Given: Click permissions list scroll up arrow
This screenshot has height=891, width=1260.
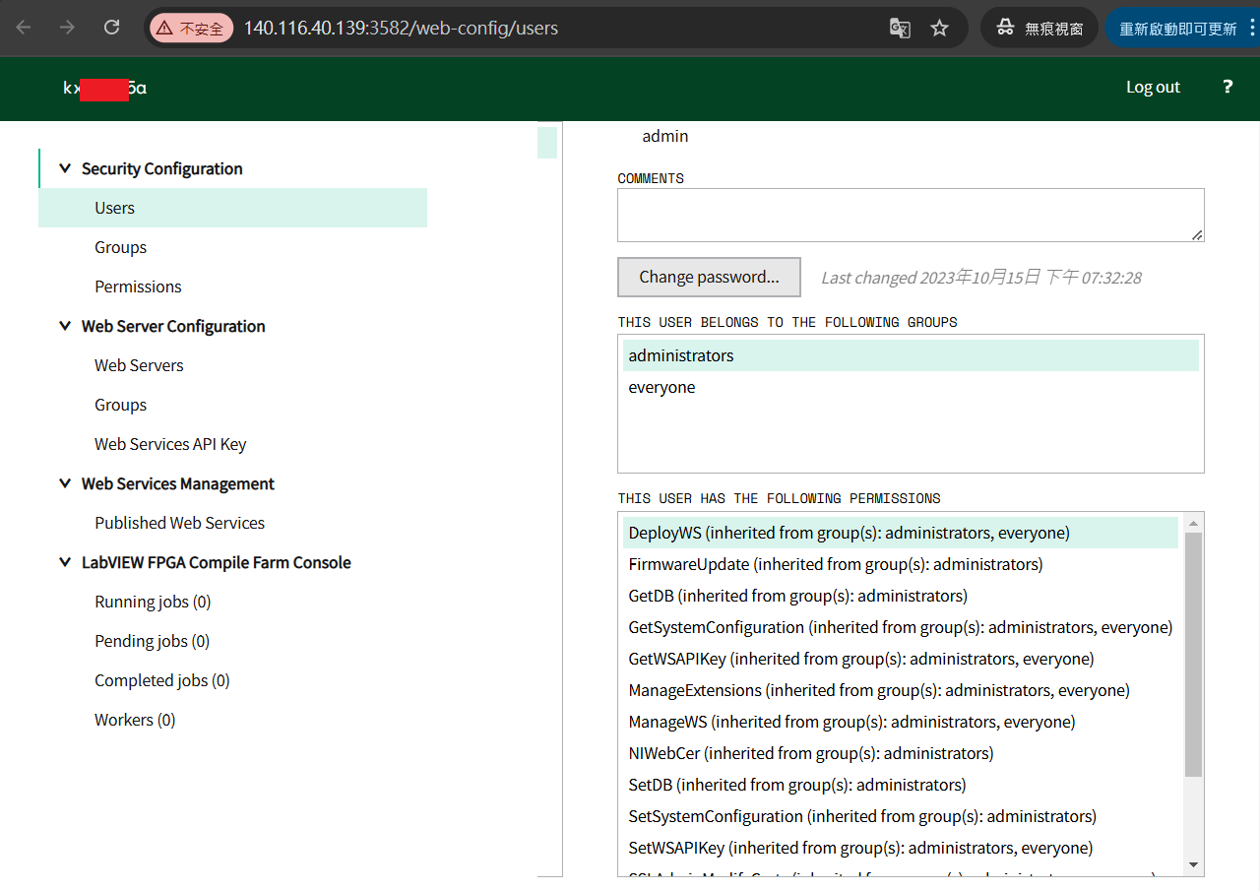Looking at the screenshot, I should (1194, 523).
